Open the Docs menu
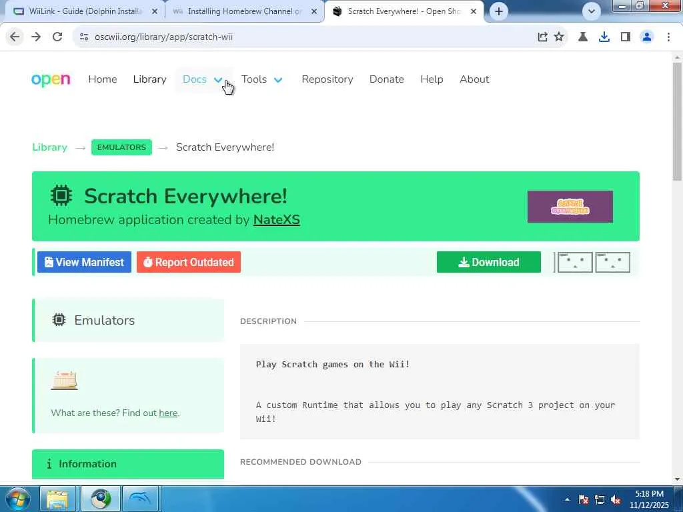 195,79
